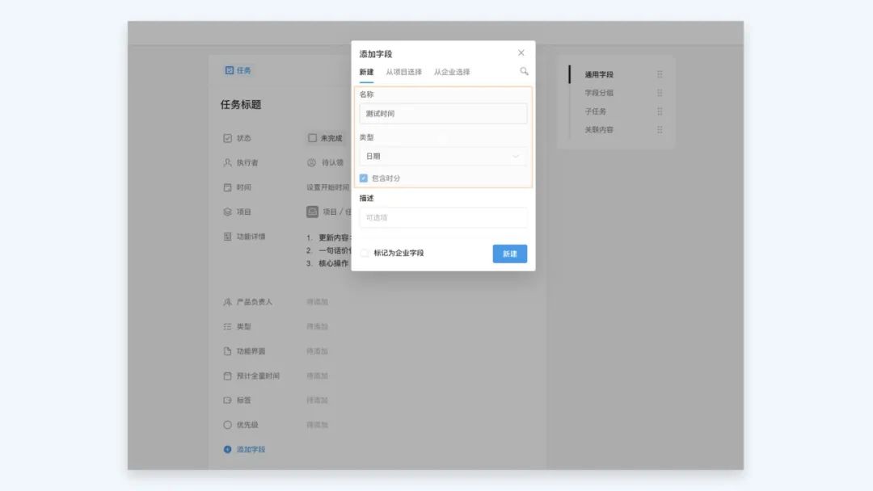Switch to the 从企业选择 tab
This screenshot has height=491, width=873.
[x=452, y=72]
